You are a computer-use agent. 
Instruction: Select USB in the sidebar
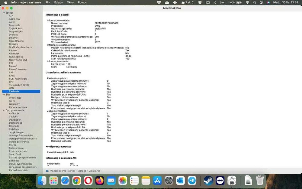click(11, 88)
